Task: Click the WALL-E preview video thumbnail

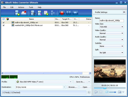Action: 110,71
